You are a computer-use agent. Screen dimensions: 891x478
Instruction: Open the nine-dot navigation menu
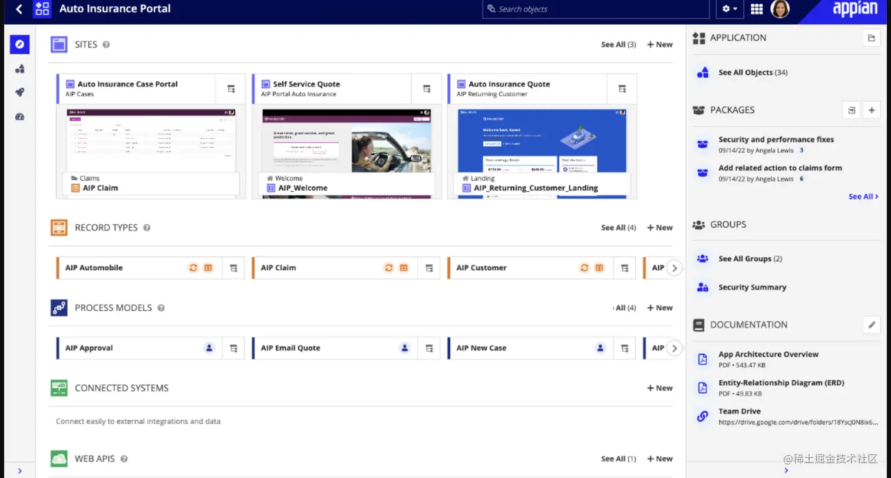tap(757, 9)
